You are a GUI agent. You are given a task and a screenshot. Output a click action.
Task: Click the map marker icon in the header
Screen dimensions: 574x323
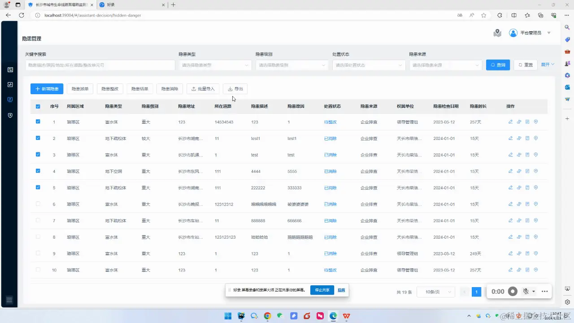click(497, 33)
